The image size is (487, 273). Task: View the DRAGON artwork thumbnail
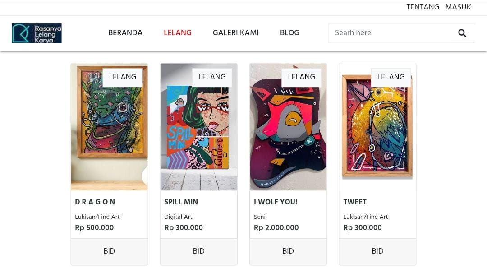(x=109, y=126)
